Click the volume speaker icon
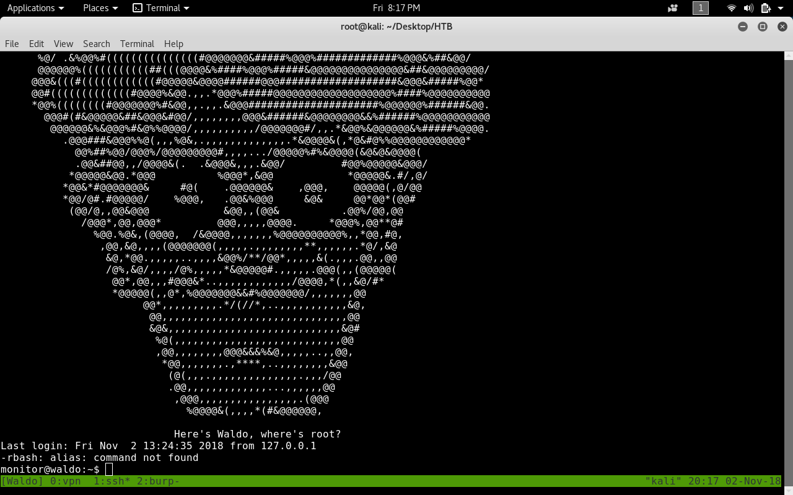This screenshot has height=495, width=793. pyautogui.click(x=748, y=8)
